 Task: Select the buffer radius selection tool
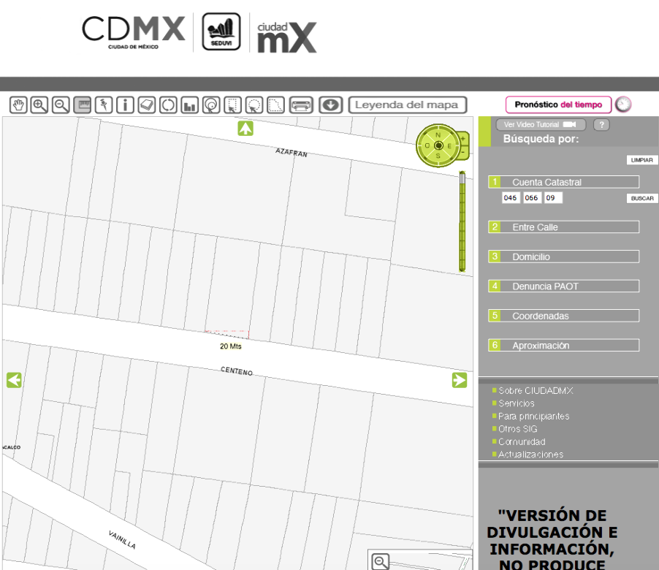pyautogui.click(x=211, y=105)
